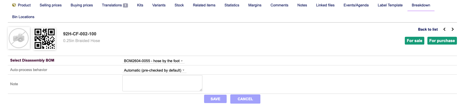Click the product cube icon
The width and height of the screenshot is (460, 105).
[14, 5]
